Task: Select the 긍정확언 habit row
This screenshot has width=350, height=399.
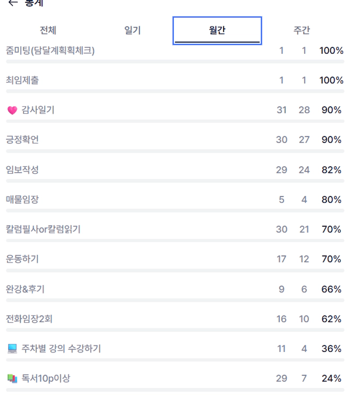Action: pyautogui.click(x=22, y=140)
